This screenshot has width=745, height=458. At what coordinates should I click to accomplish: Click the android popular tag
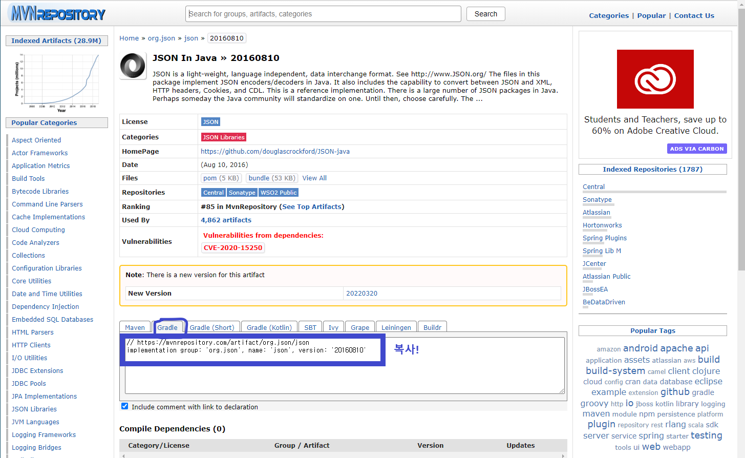[x=640, y=348]
